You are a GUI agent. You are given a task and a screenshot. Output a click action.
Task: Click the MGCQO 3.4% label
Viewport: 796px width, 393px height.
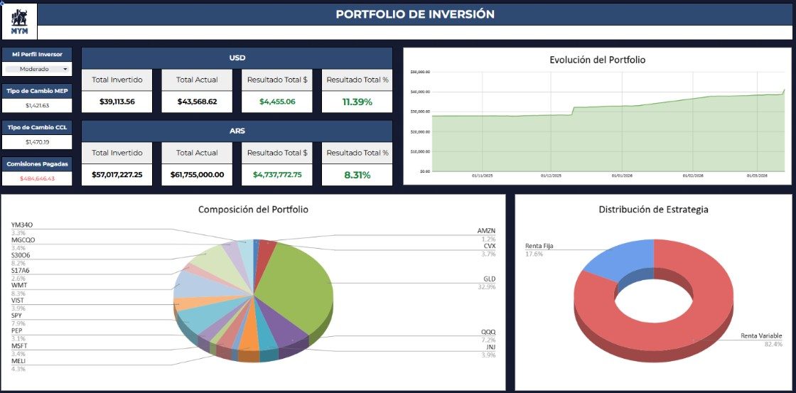23,244
